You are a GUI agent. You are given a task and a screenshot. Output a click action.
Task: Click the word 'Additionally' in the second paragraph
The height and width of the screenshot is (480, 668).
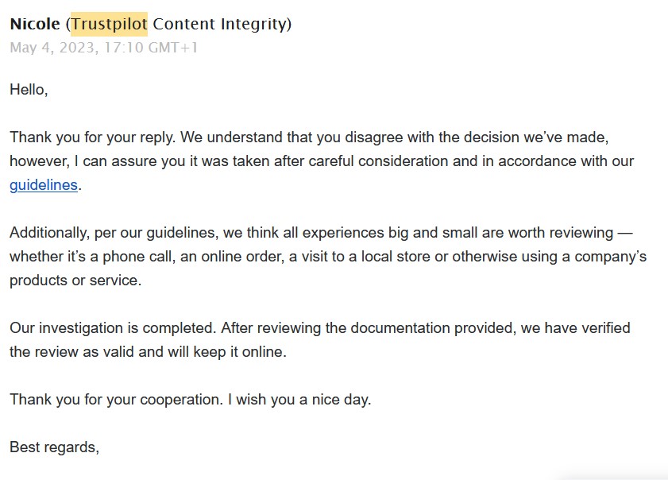pyautogui.click(x=49, y=233)
